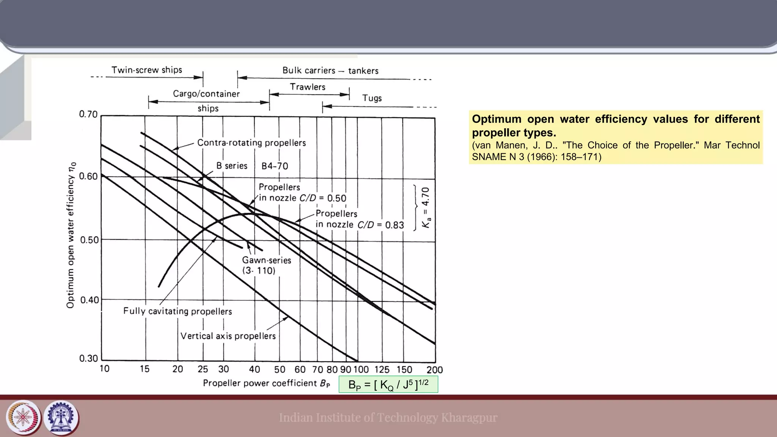The image size is (777, 437).
Task: Click x-axis tick value 10
Action: 104,369
